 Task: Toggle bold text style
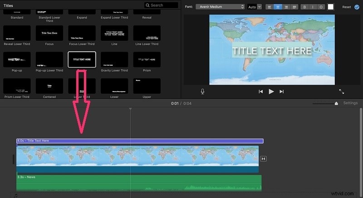[x=304, y=7]
